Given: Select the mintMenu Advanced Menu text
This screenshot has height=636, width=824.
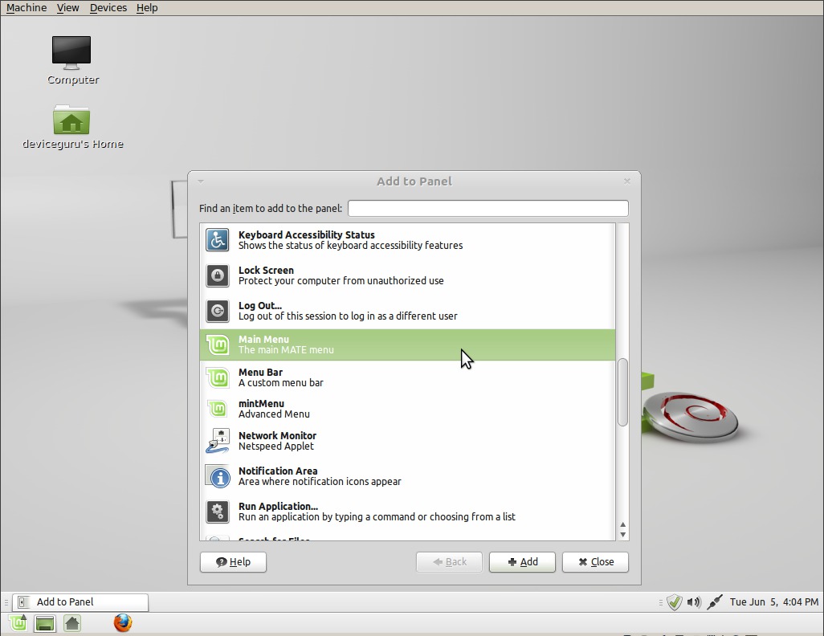Looking at the screenshot, I should (x=274, y=409).
